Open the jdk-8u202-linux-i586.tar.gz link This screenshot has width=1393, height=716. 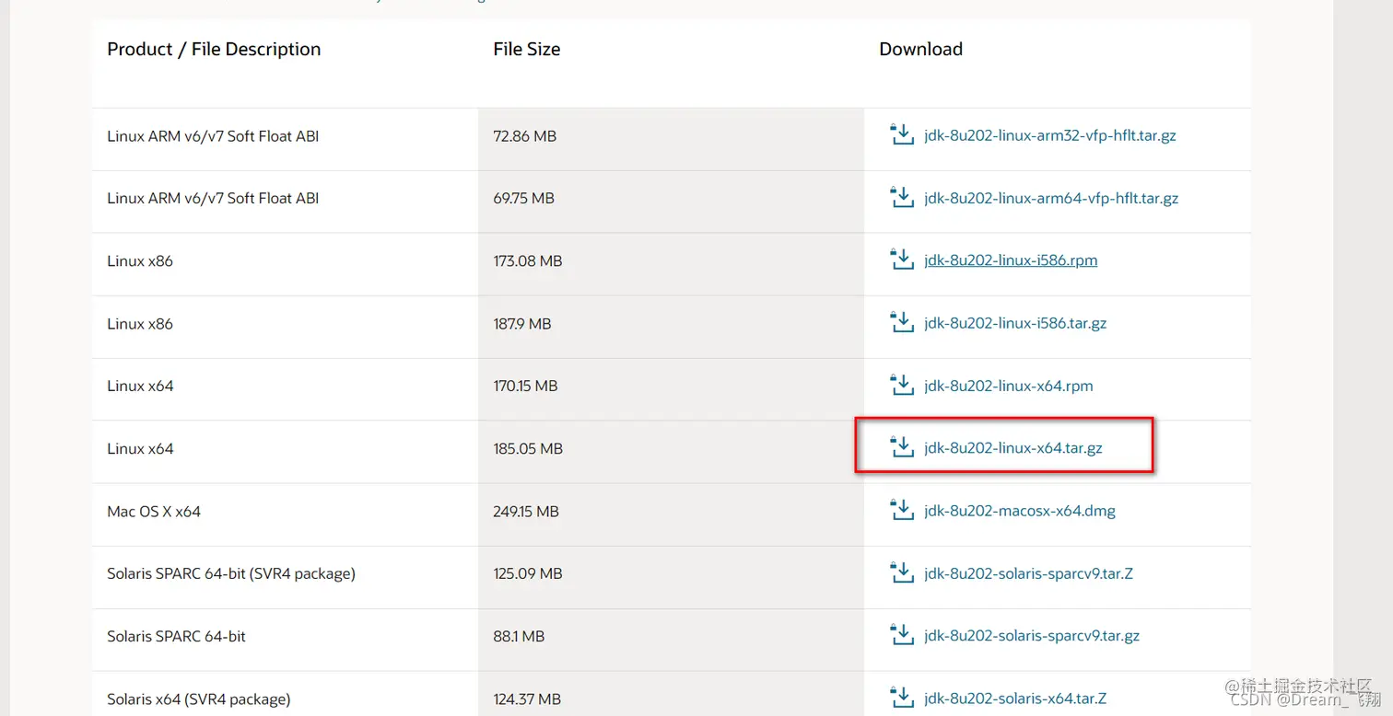[1015, 323]
